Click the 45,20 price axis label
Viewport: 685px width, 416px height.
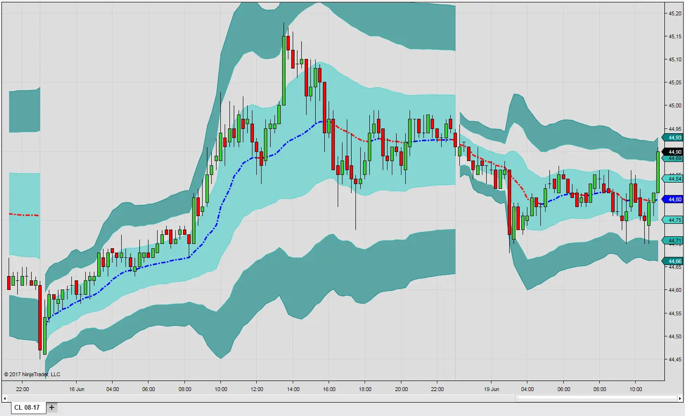[x=675, y=13]
